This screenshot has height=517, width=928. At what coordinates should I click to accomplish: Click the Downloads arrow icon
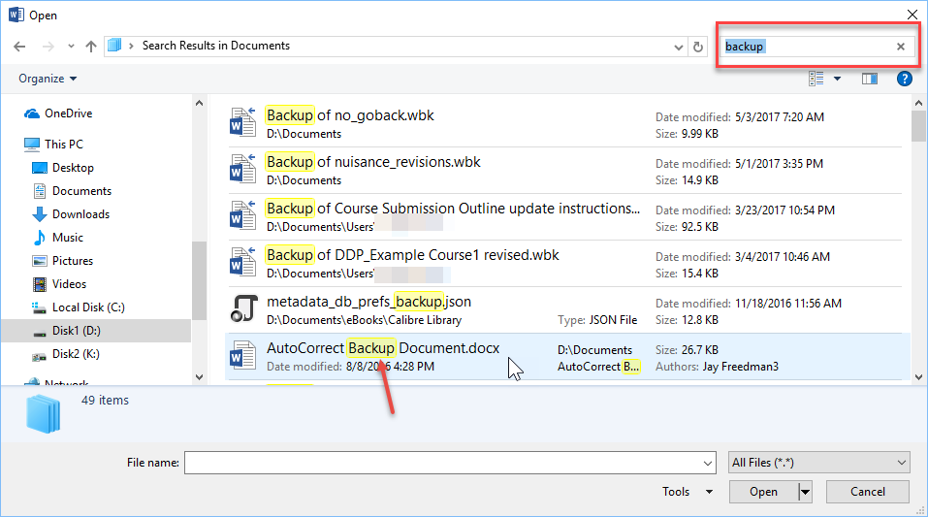click(x=40, y=213)
